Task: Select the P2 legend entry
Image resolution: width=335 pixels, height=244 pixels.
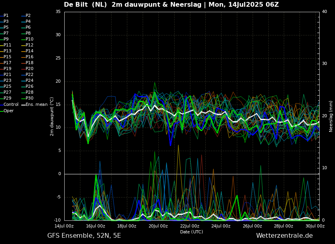Action: [x=26, y=16]
